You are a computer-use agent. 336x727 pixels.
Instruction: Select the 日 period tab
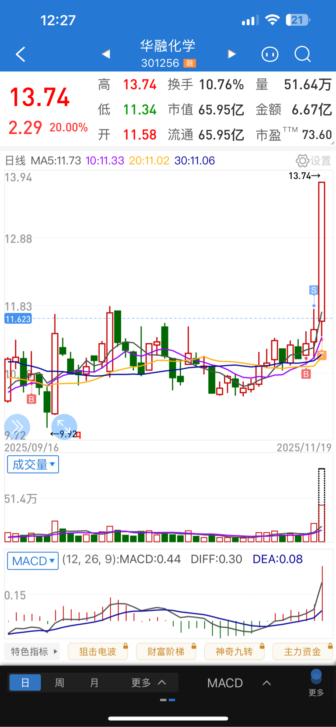(x=25, y=682)
